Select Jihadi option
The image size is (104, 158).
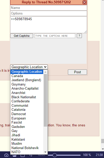[x=27, y=135]
